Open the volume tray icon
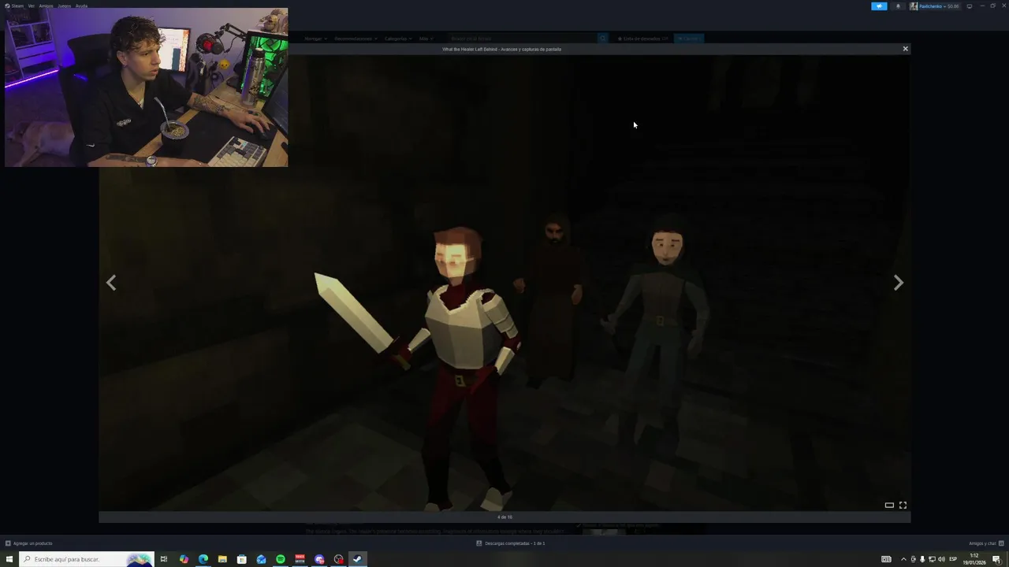This screenshot has width=1009, height=567. (941, 559)
